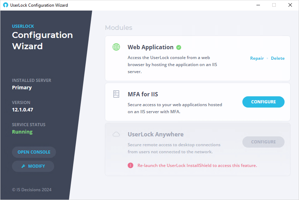The height and width of the screenshot is (200, 299).
Task: Click the Running service status text
Action: pyautogui.click(x=22, y=132)
